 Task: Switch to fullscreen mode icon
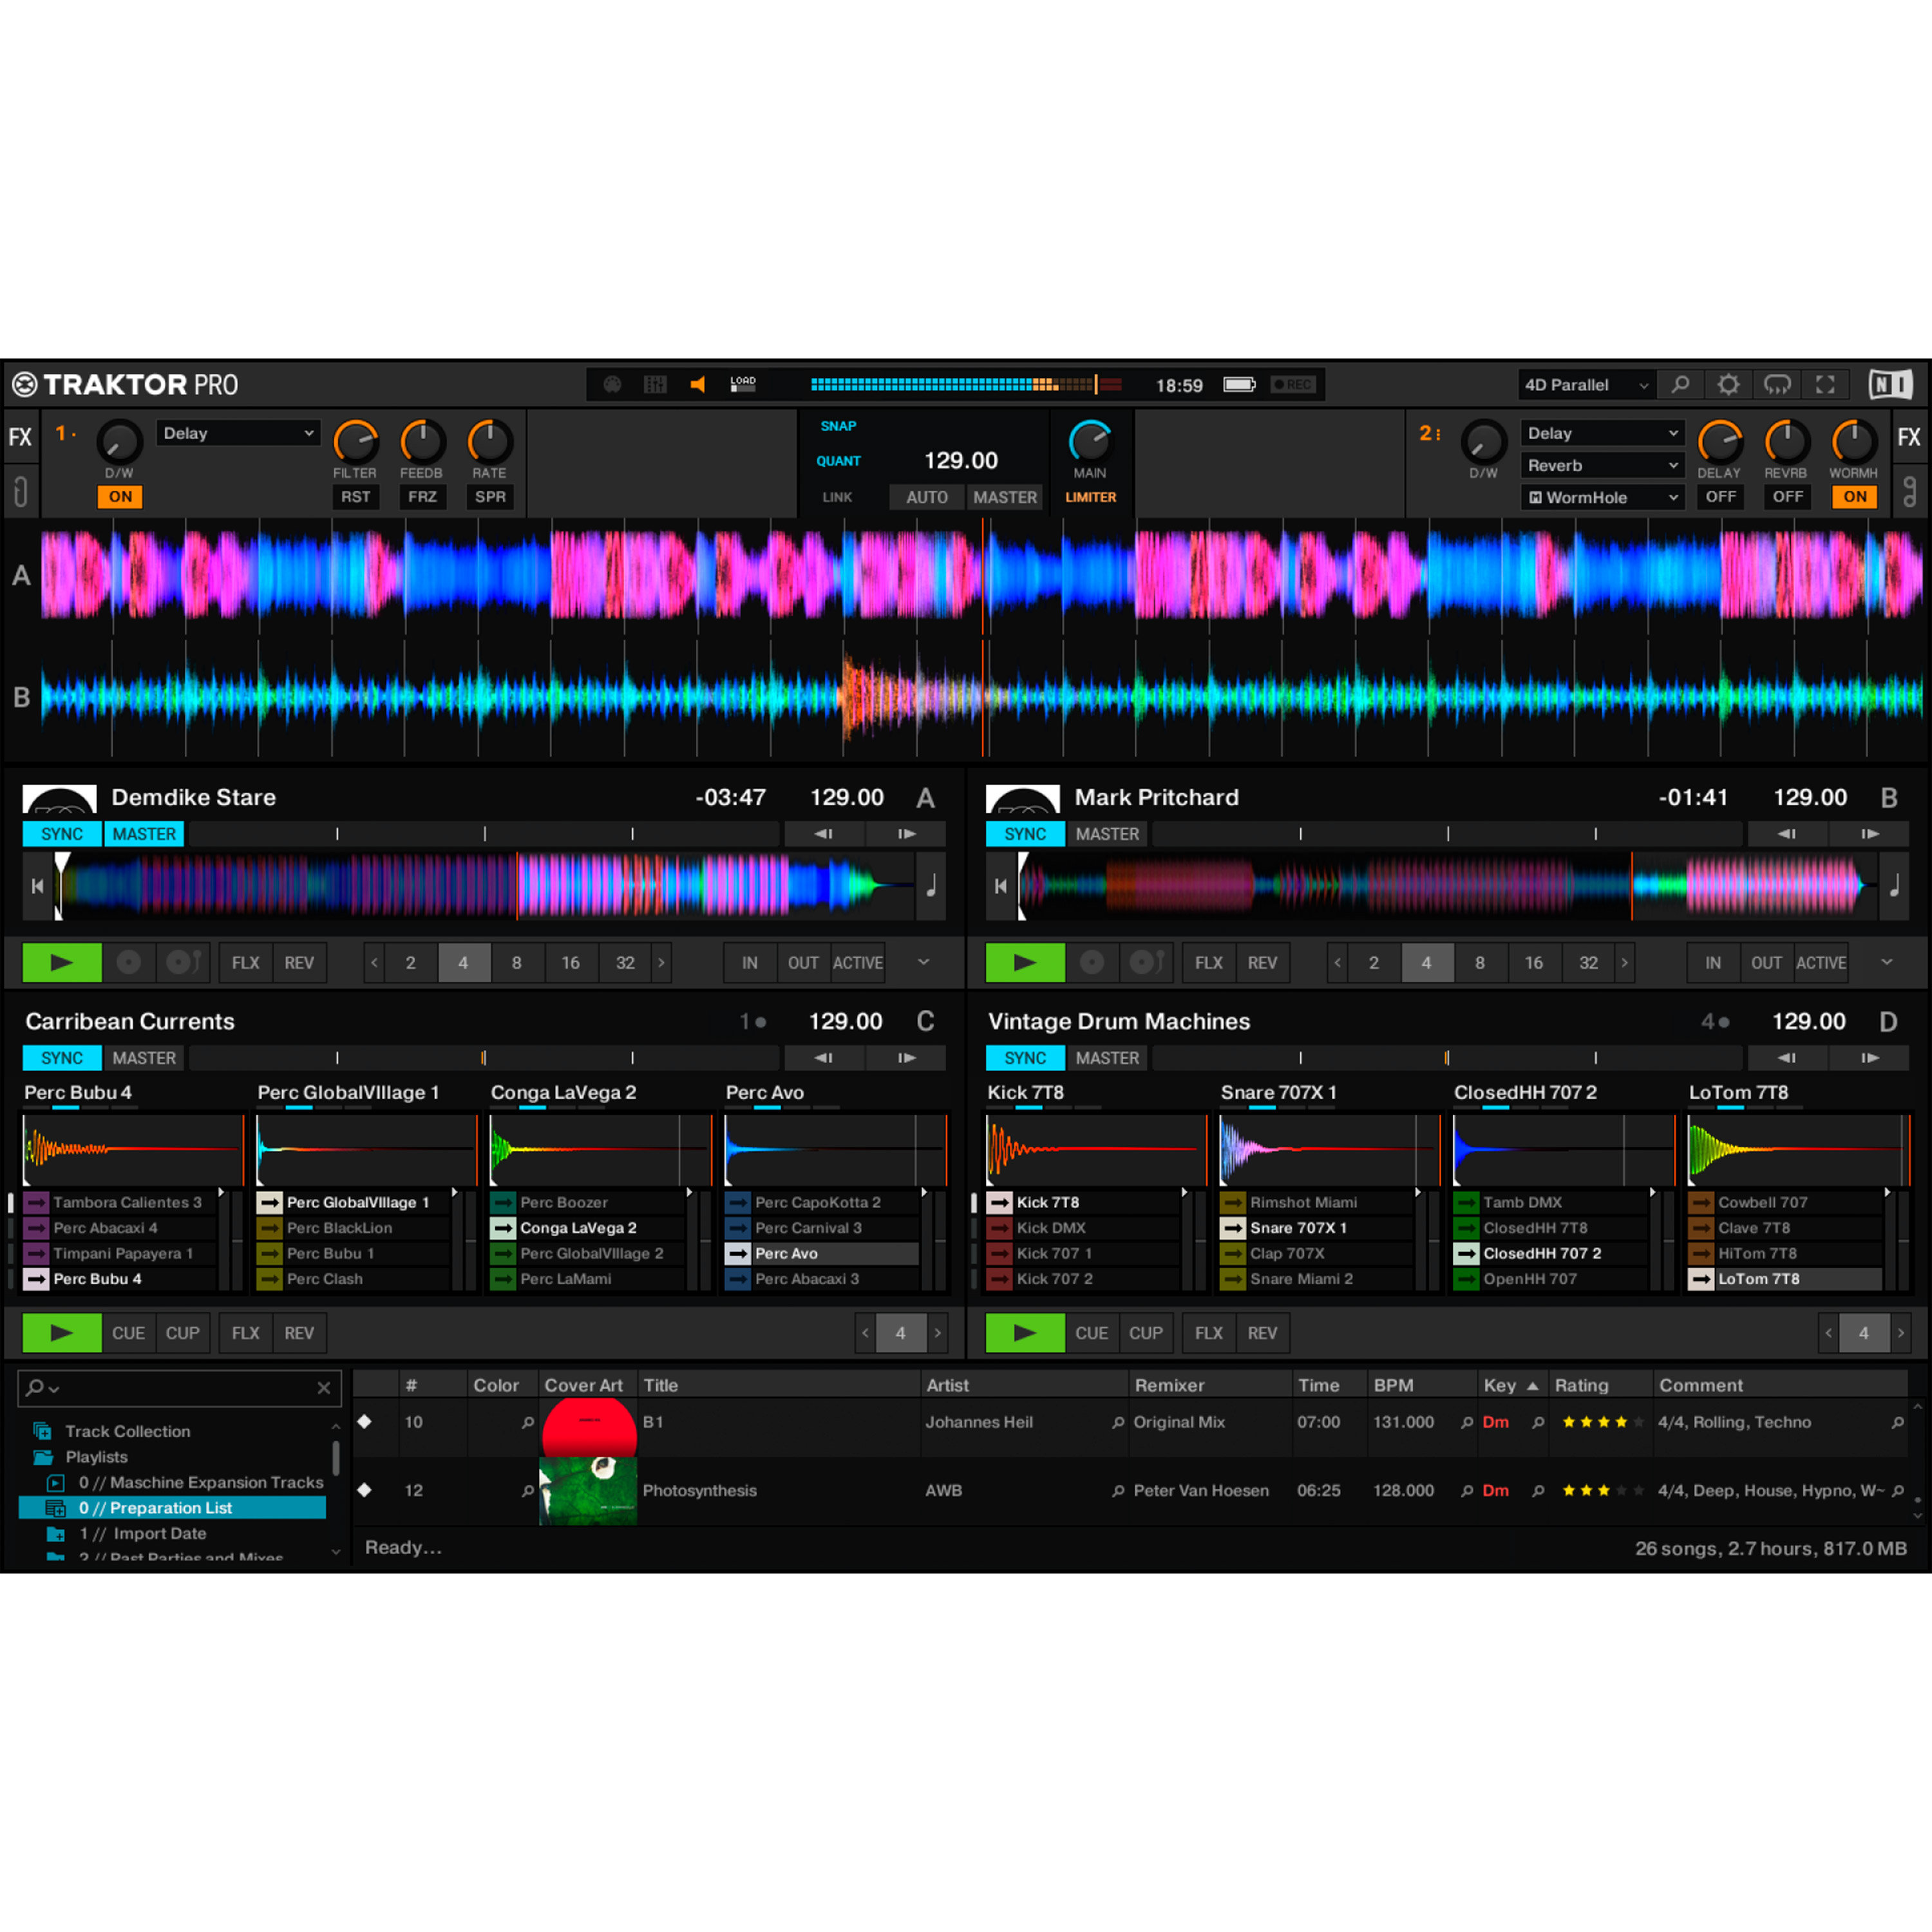point(1825,385)
